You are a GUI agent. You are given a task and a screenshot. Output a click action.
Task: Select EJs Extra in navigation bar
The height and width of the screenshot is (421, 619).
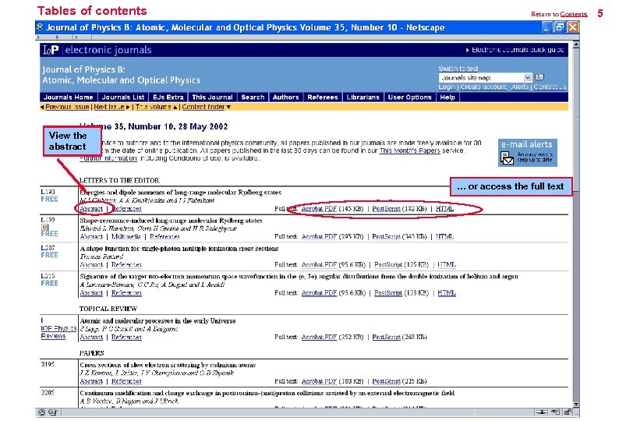pyautogui.click(x=168, y=97)
